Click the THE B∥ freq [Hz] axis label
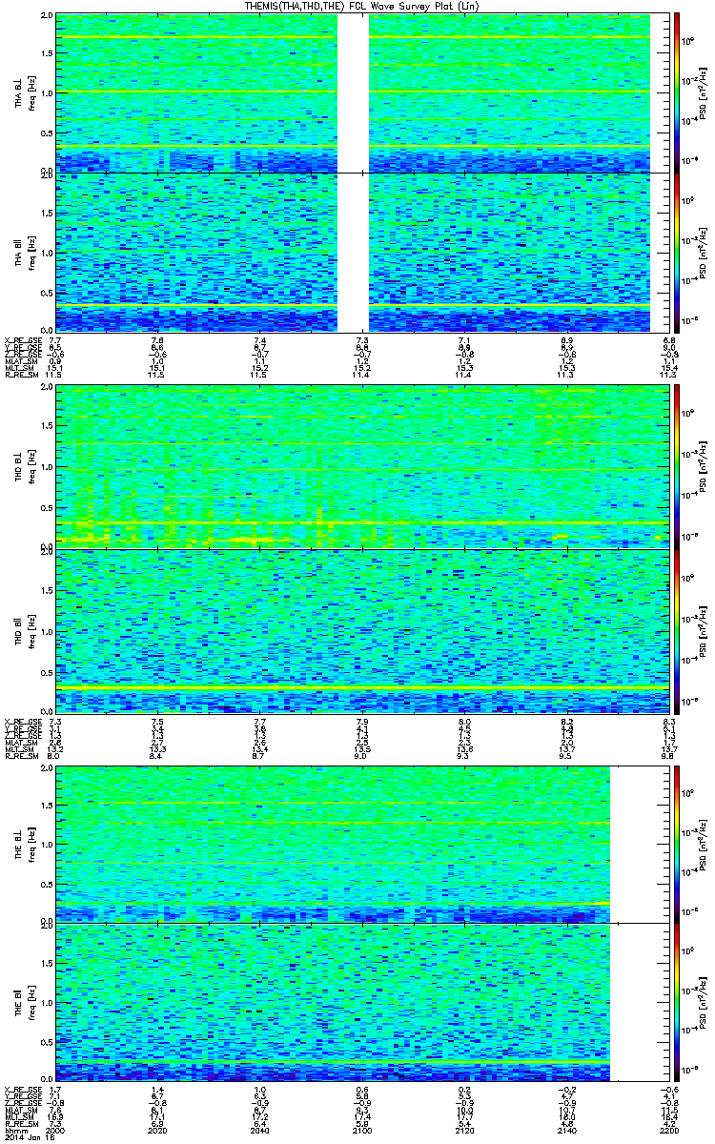The height and width of the screenshot is (1144, 715). tap(31, 1002)
